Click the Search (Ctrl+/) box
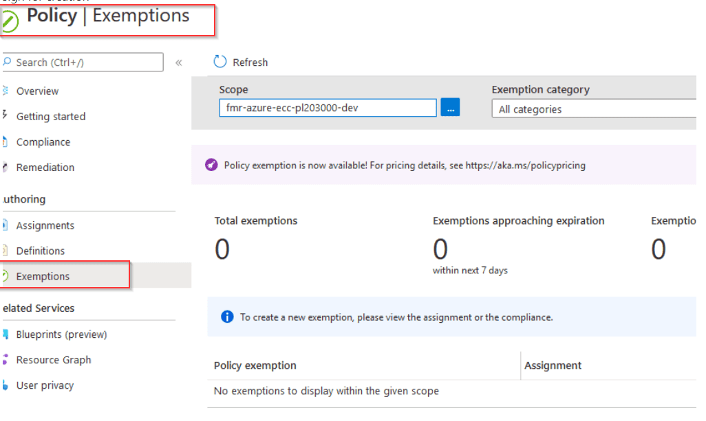The width and height of the screenshot is (706, 421). click(83, 62)
